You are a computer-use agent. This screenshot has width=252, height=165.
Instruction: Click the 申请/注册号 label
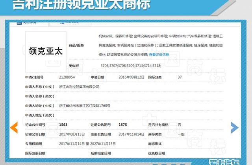(x=34, y=77)
